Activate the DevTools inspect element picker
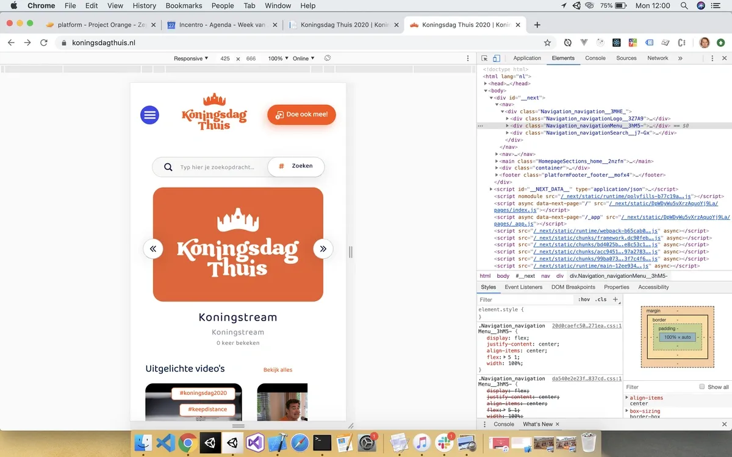The image size is (732, 457). click(x=484, y=58)
